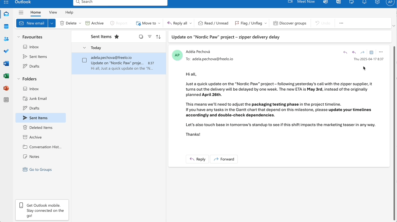Screen dimensions: 397x222
Task: Open Drafts under Favourites
Action: (x=40, y=66)
